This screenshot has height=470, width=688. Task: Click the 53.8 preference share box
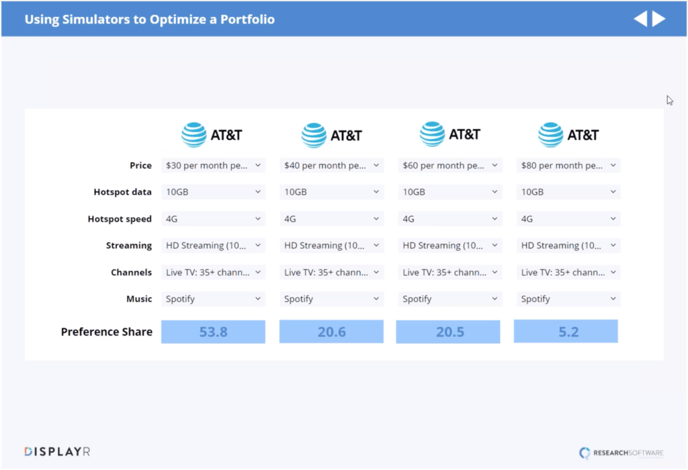[x=213, y=331]
